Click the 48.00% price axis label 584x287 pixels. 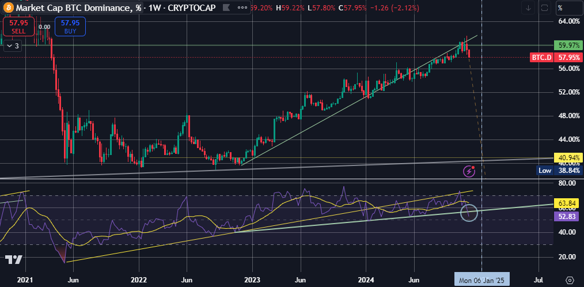point(570,116)
